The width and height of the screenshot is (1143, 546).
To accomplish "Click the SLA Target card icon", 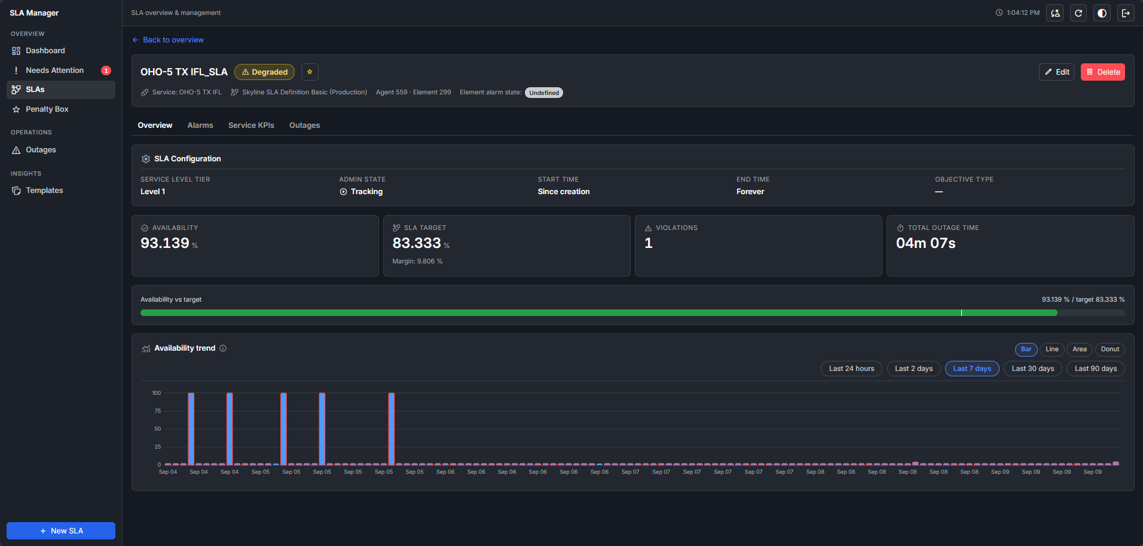I will click(x=396, y=228).
